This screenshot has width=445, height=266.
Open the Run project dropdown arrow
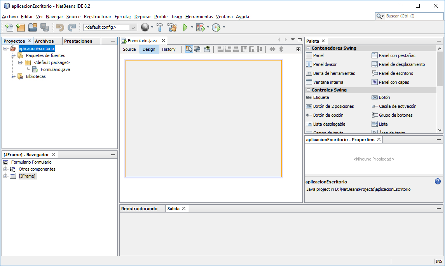coord(192,27)
